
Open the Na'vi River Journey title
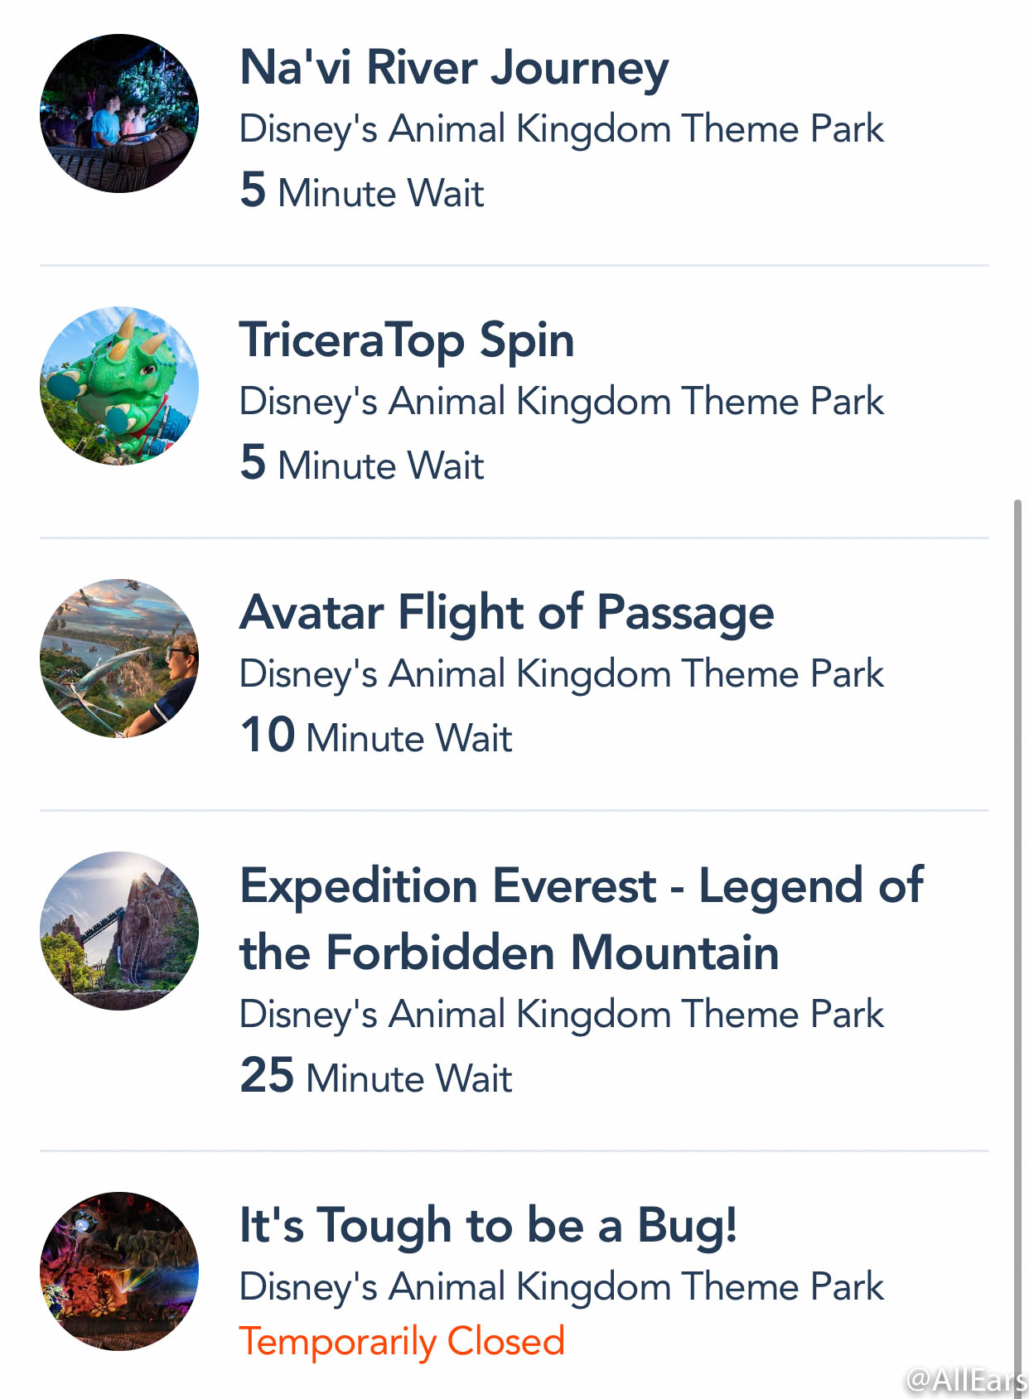click(x=454, y=68)
